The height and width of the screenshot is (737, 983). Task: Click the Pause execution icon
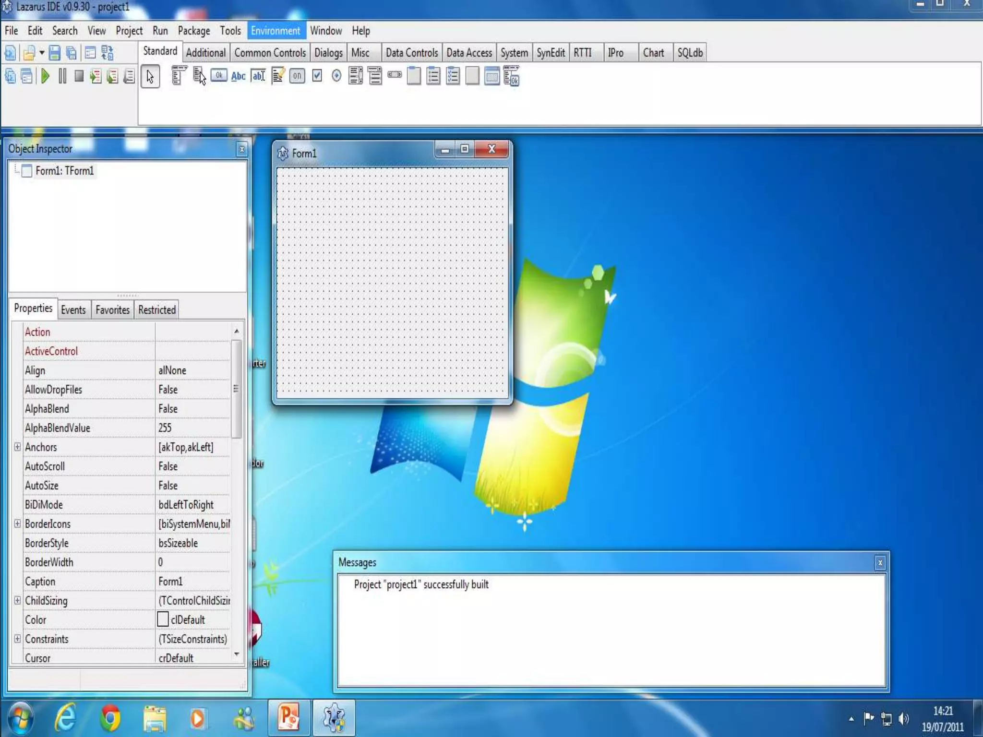(62, 76)
